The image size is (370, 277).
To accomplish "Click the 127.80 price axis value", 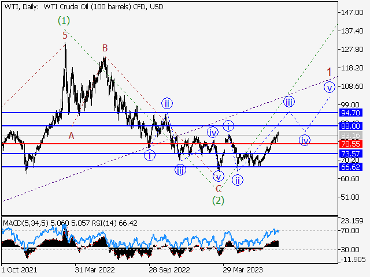I will coord(352,50).
